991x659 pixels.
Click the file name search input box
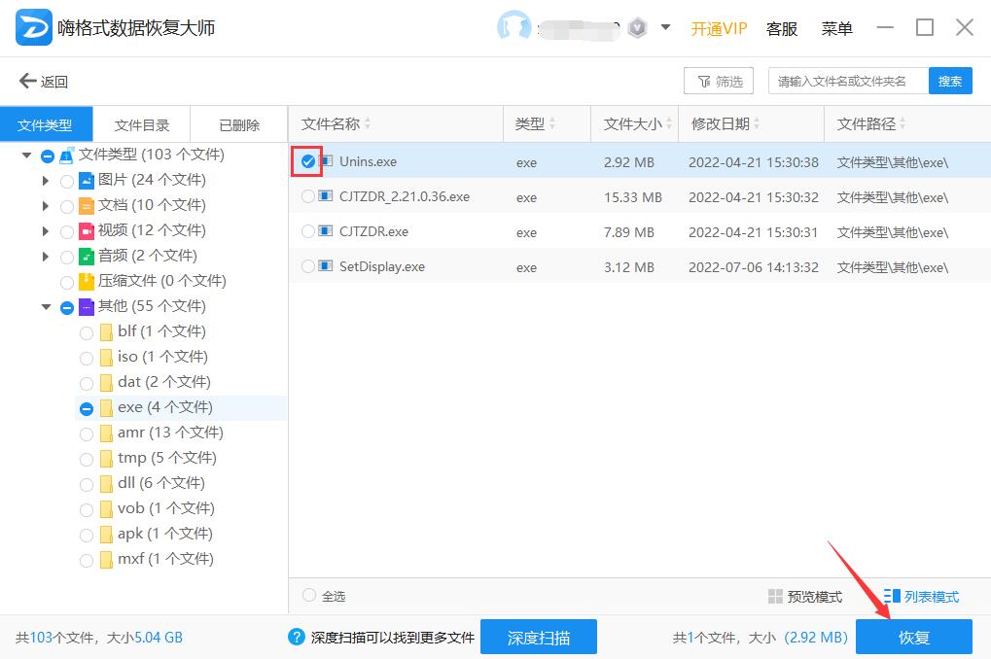pos(847,82)
